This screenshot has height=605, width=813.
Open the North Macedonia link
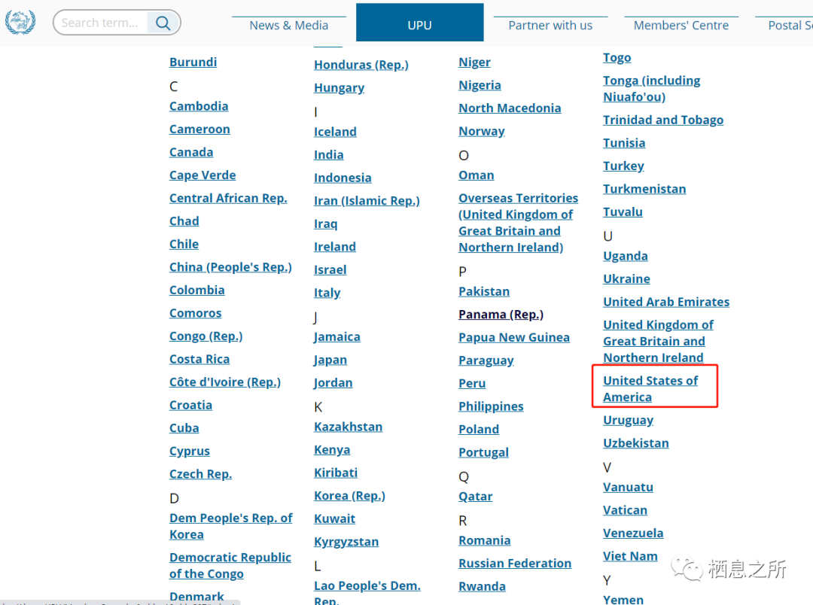[x=510, y=108]
